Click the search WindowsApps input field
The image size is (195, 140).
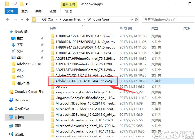(x=168, y=20)
